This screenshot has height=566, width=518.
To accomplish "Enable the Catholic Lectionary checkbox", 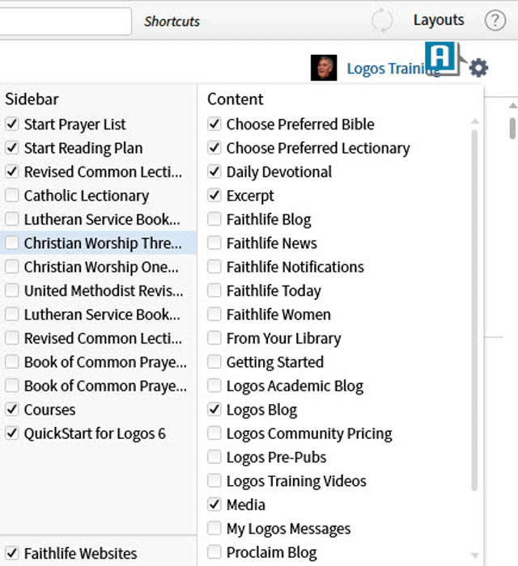I will point(11,196).
